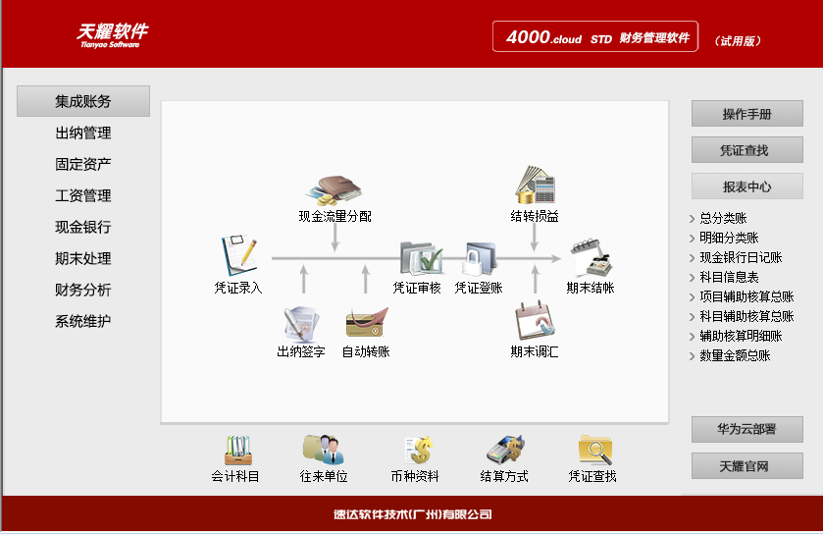Viewport: 823px width, 534px height.
Task: Open the 出纳签字 cashier signature icon
Action: point(301,324)
